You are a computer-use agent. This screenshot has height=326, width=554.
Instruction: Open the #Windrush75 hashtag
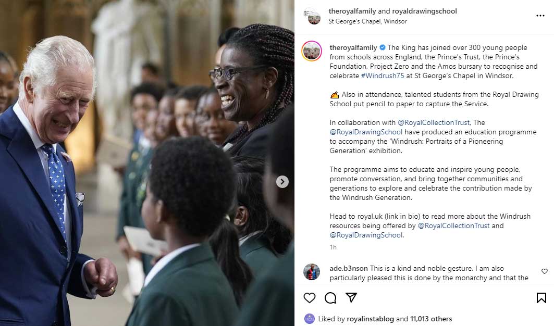point(383,76)
